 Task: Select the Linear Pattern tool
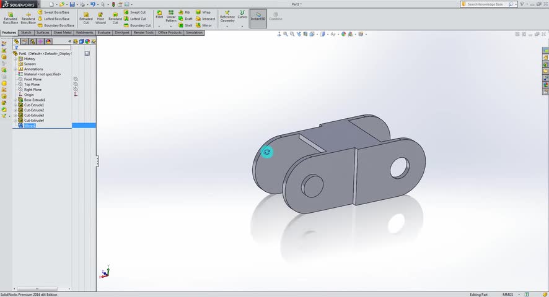171,16
